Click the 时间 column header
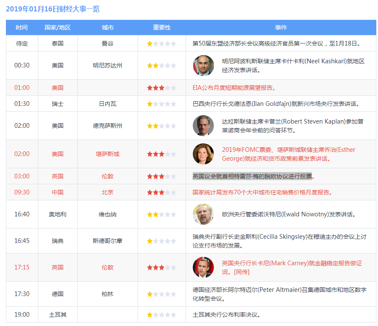The height and width of the screenshot is (326, 378). [22, 27]
